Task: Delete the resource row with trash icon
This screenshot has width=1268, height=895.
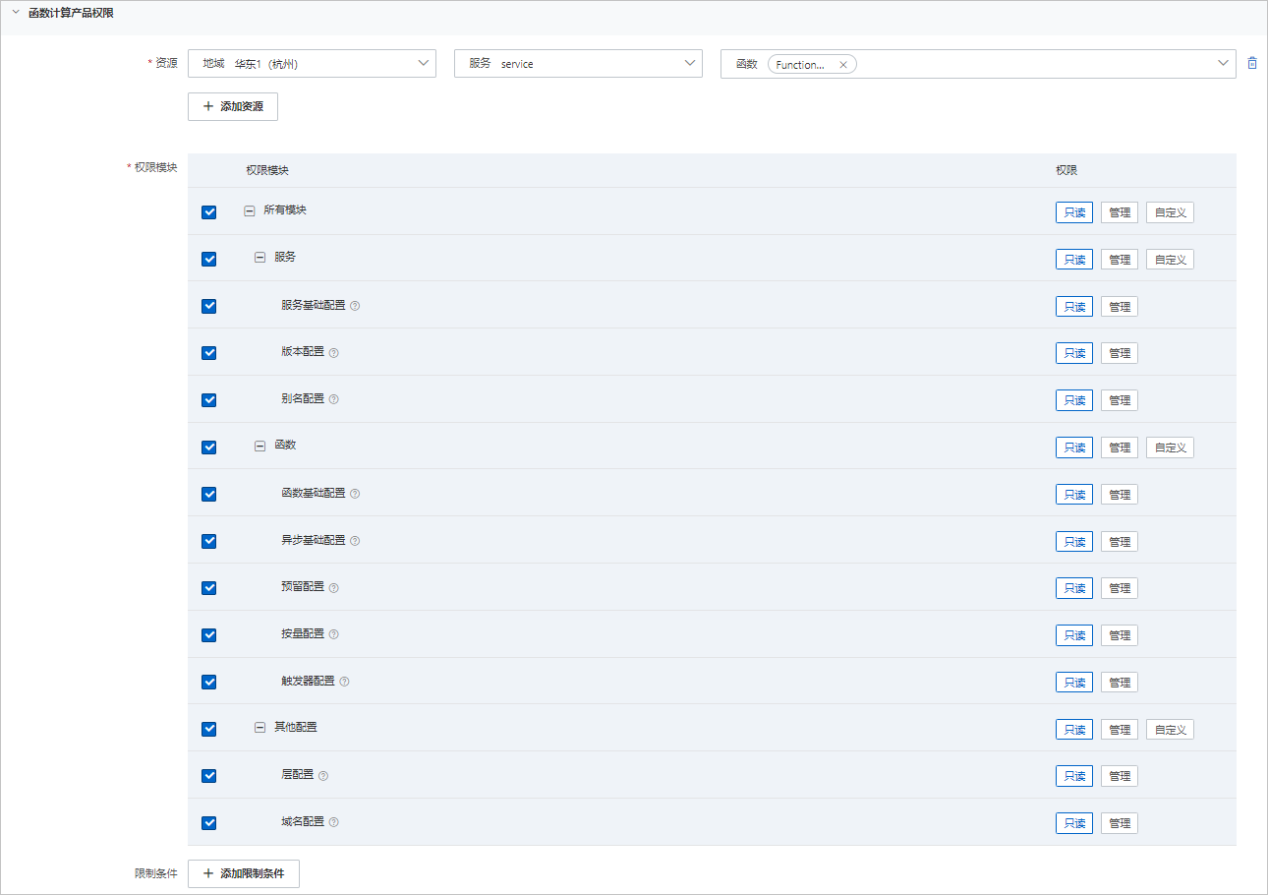Action: click(x=1252, y=63)
